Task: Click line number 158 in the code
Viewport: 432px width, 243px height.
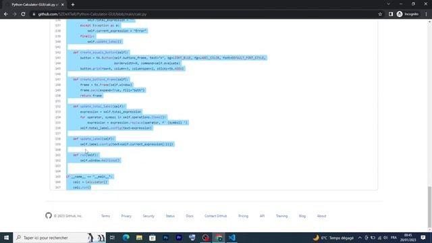Action: click(58, 139)
